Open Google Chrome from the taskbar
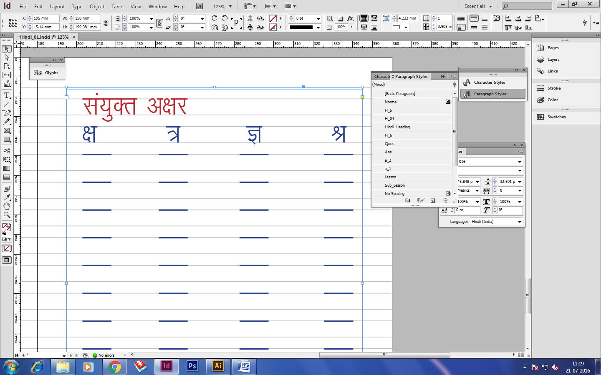The width and height of the screenshot is (601, 375). pyautogui.click(x=114, y=367)
